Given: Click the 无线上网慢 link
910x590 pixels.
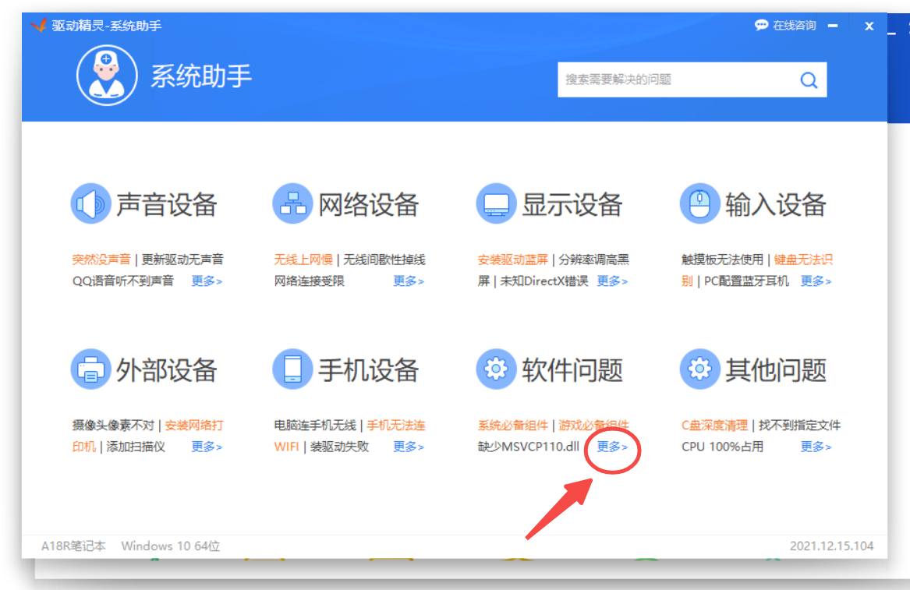Looking at the screenshot, I should pyautogui.click(x=303, y=260).
